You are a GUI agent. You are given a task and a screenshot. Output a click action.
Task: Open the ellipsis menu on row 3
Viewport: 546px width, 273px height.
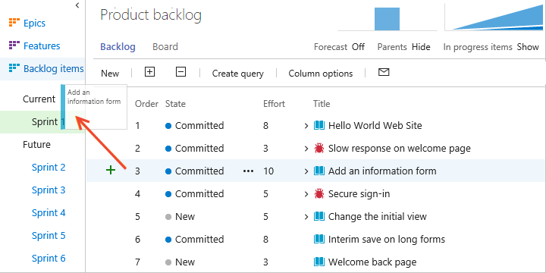coord(248,171)
